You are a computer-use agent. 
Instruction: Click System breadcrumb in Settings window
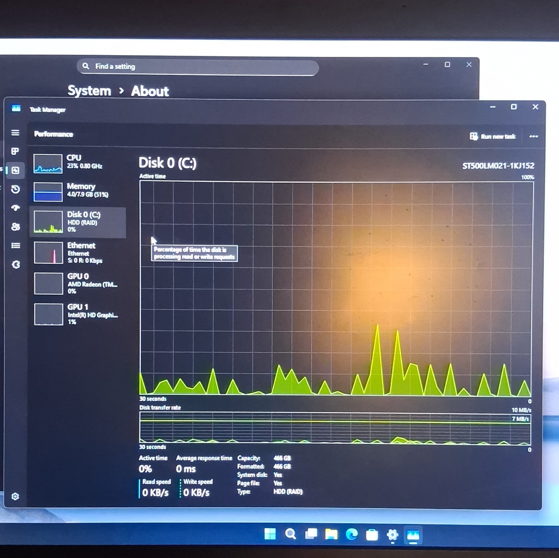(89, 91)
